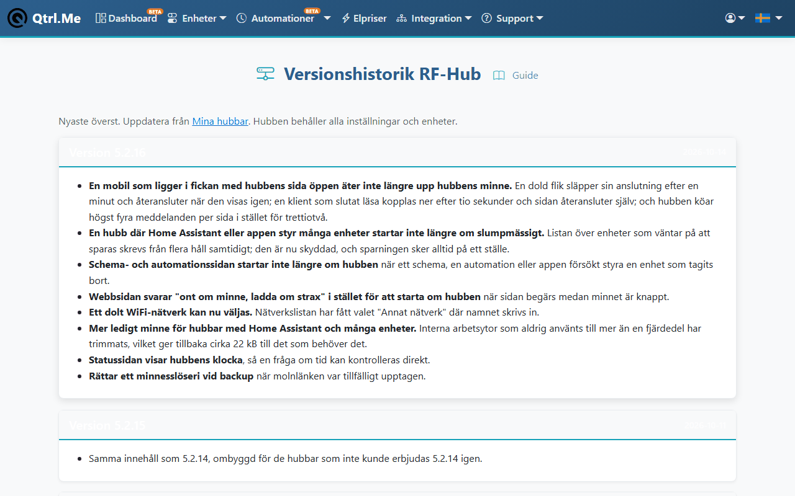Image resolution: width=795 pixels, height=496 pixels.
Task: Click the RF-Hub router icon beside title
Action: pyautogui.click(x=266, y=74)
